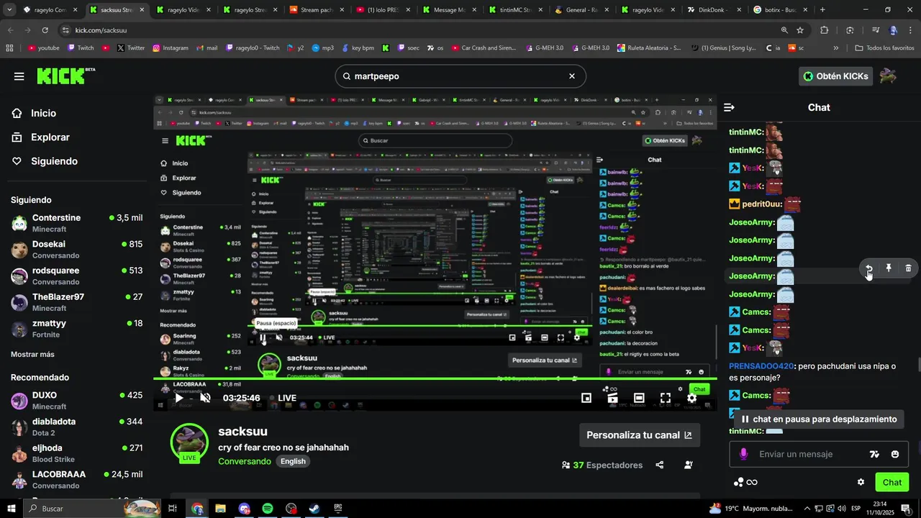The height and width of the screenshot is (518, 921).
Task: Toggle theater mode in player
Action: click(639, 398)
